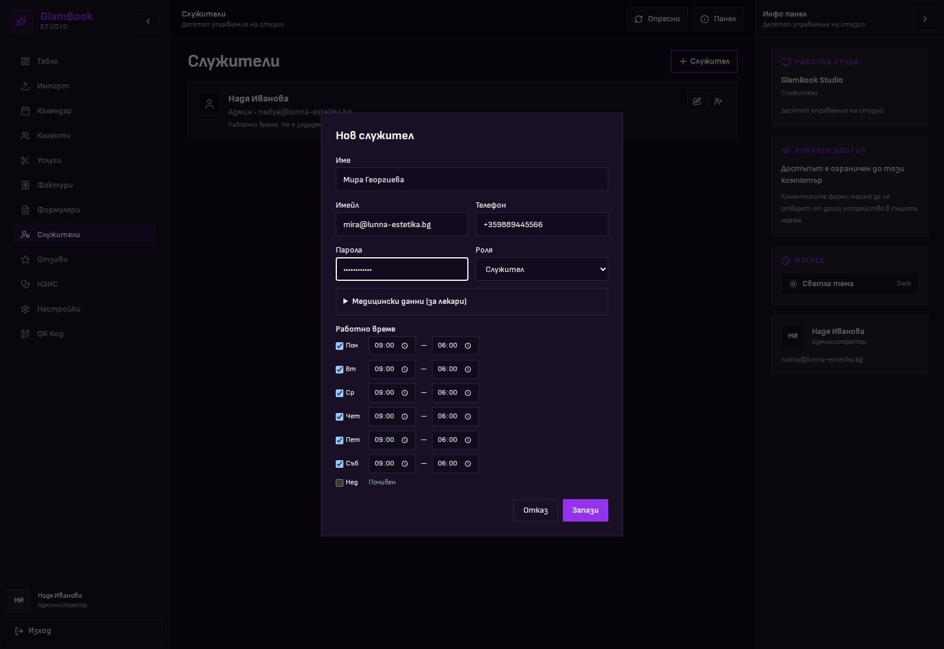Viewport: 944px width, 649px height.
Task: Click the Опресни refresh button
Action: tap(657, 19)
